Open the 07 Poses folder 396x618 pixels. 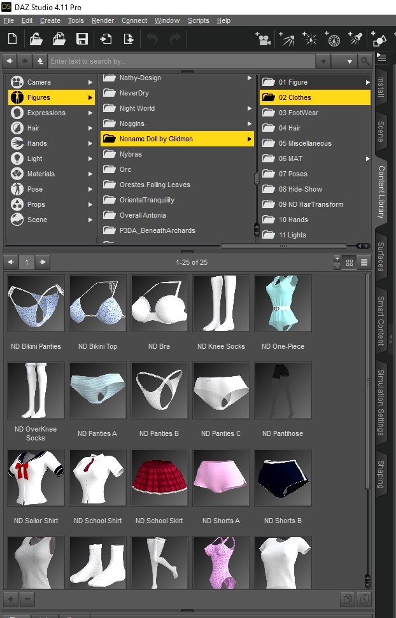315,174
